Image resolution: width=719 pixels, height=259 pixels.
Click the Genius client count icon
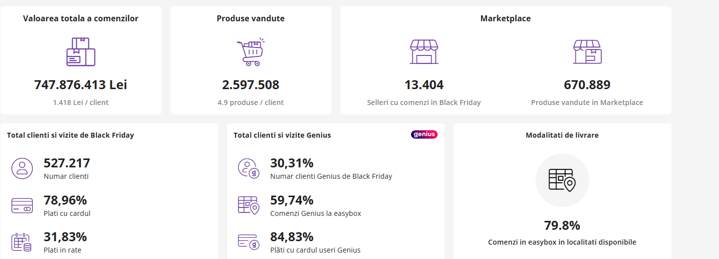tap(248, 168)
